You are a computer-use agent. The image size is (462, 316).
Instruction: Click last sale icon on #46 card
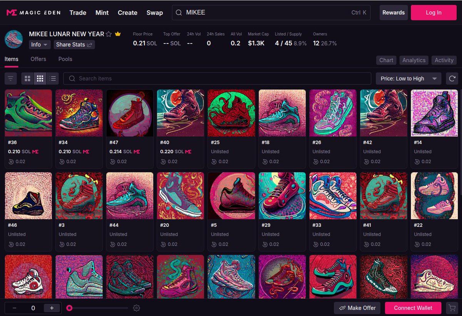click(11, 244)
